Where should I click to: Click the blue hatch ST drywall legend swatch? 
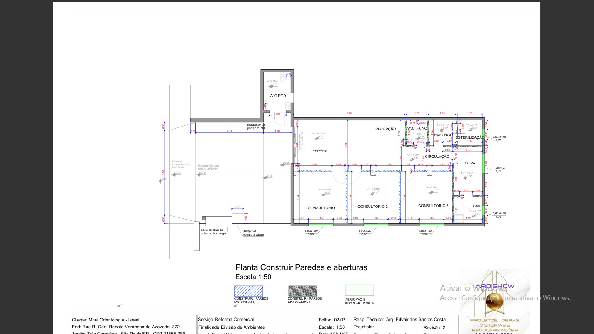click(x=248, y=291)
